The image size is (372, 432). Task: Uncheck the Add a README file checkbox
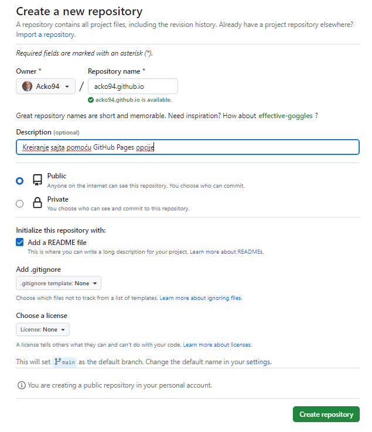pos(19,242)
